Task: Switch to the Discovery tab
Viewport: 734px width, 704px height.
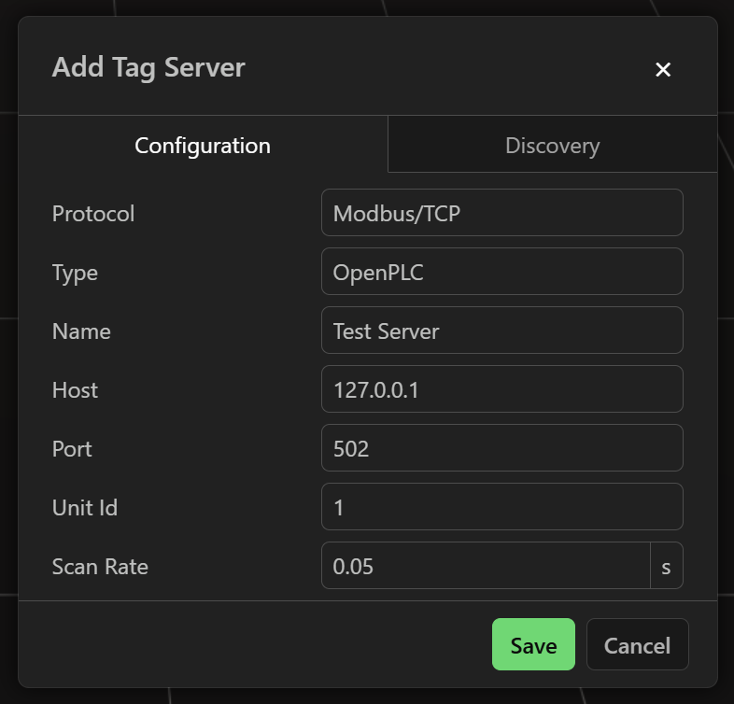Action: [x=552, y=146]
